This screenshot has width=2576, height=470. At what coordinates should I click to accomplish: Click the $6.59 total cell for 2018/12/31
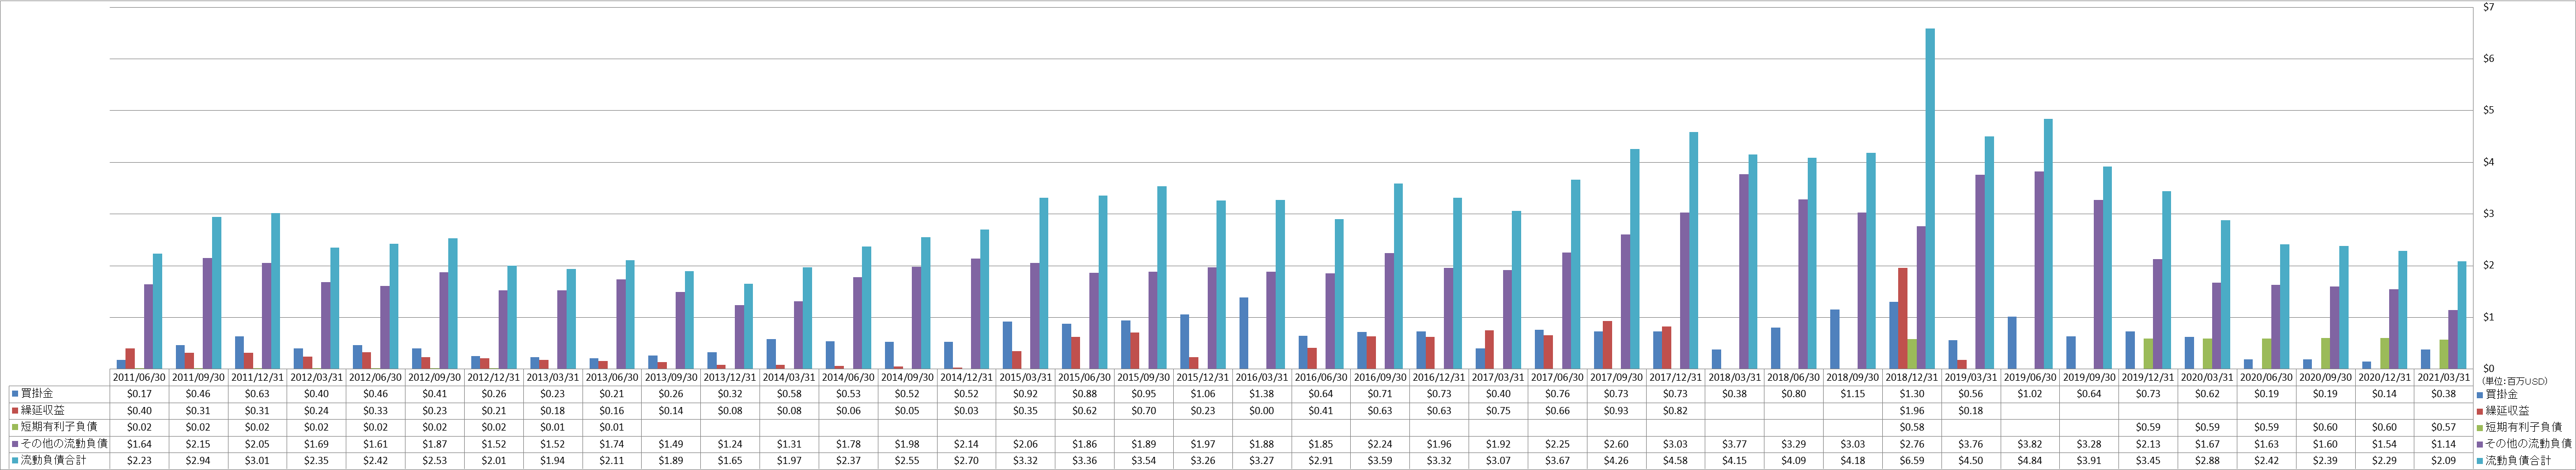(1912, 460)
